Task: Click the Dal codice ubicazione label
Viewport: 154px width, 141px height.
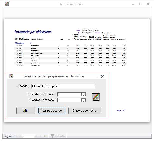Action: coord(41,94)
